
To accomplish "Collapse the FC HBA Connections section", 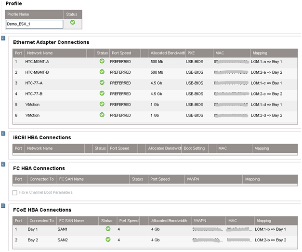I will (x=3, y=164).
